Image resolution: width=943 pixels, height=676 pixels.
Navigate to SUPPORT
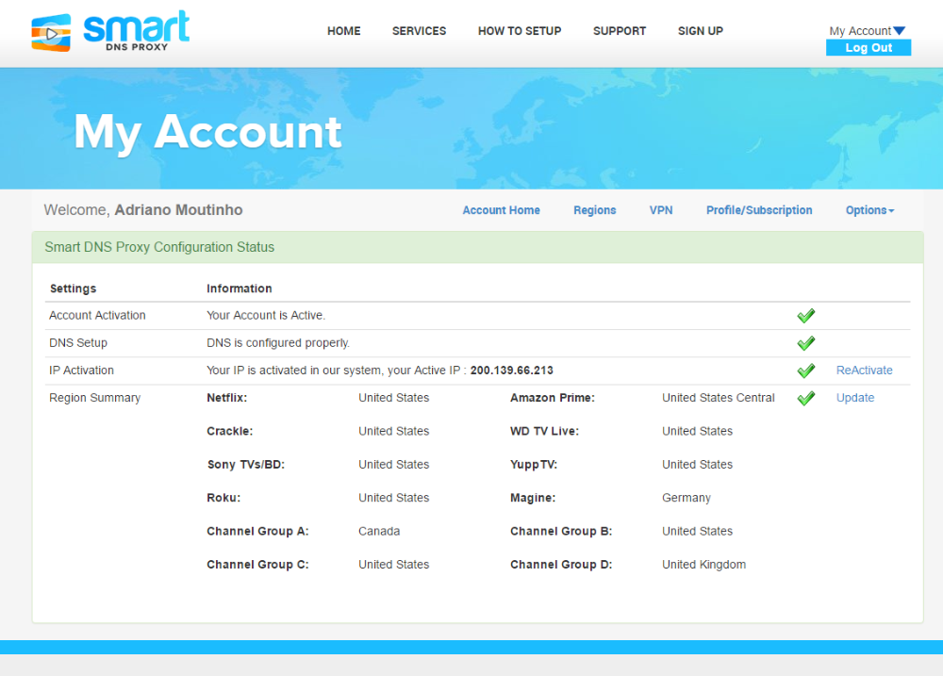coord(620,31)
